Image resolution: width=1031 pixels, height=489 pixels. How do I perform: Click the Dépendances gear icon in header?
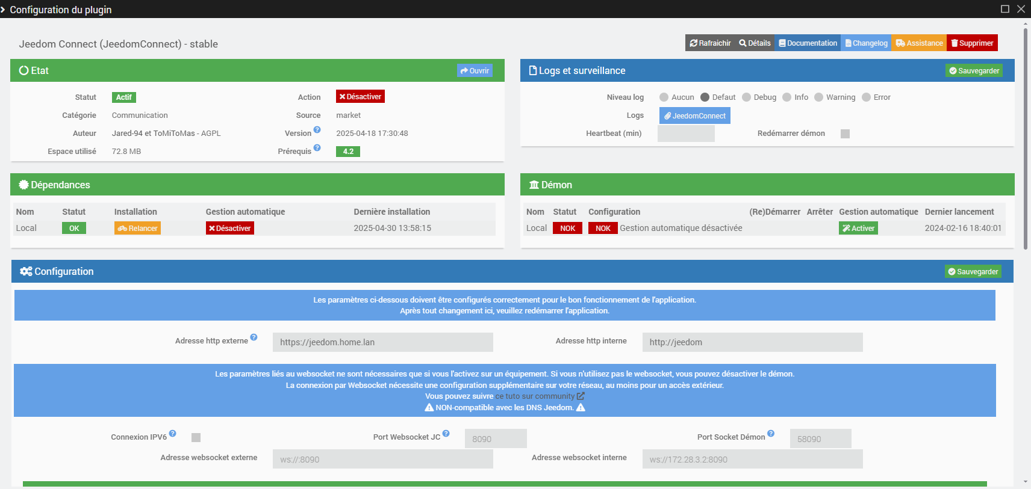(x=24, y=185)
